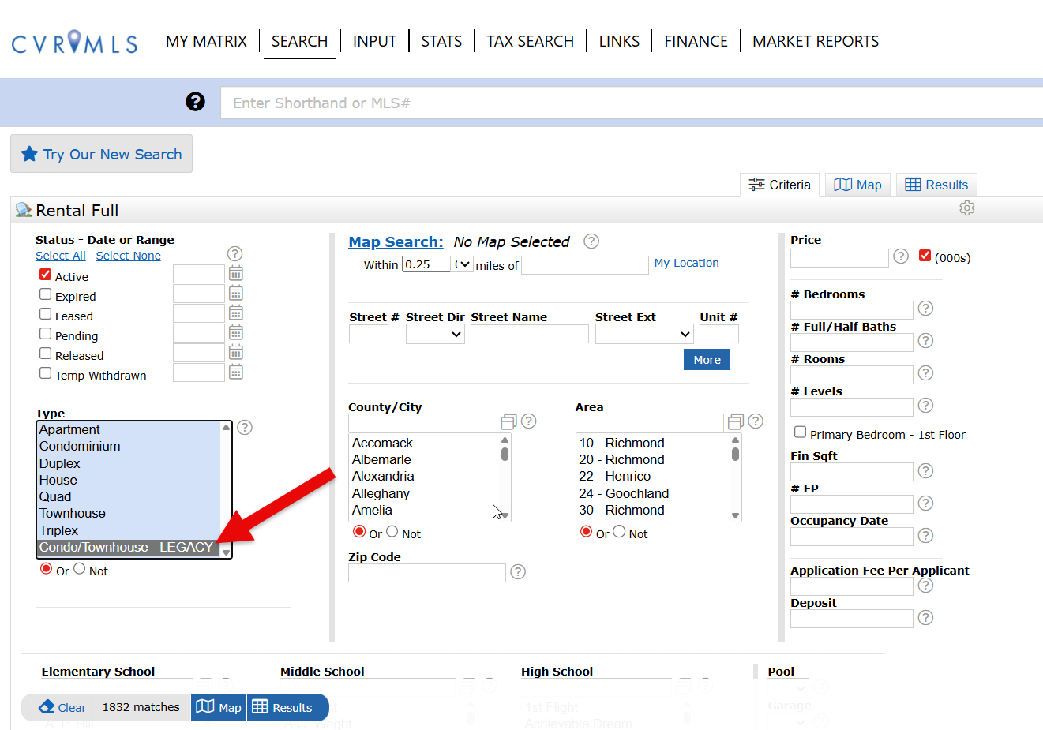Show help for the Area field
Viewport: 1043px width, 730px height.
pos(756,421)
